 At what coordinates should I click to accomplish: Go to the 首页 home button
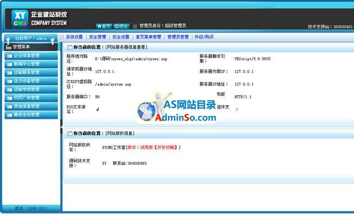pos(104,26)
